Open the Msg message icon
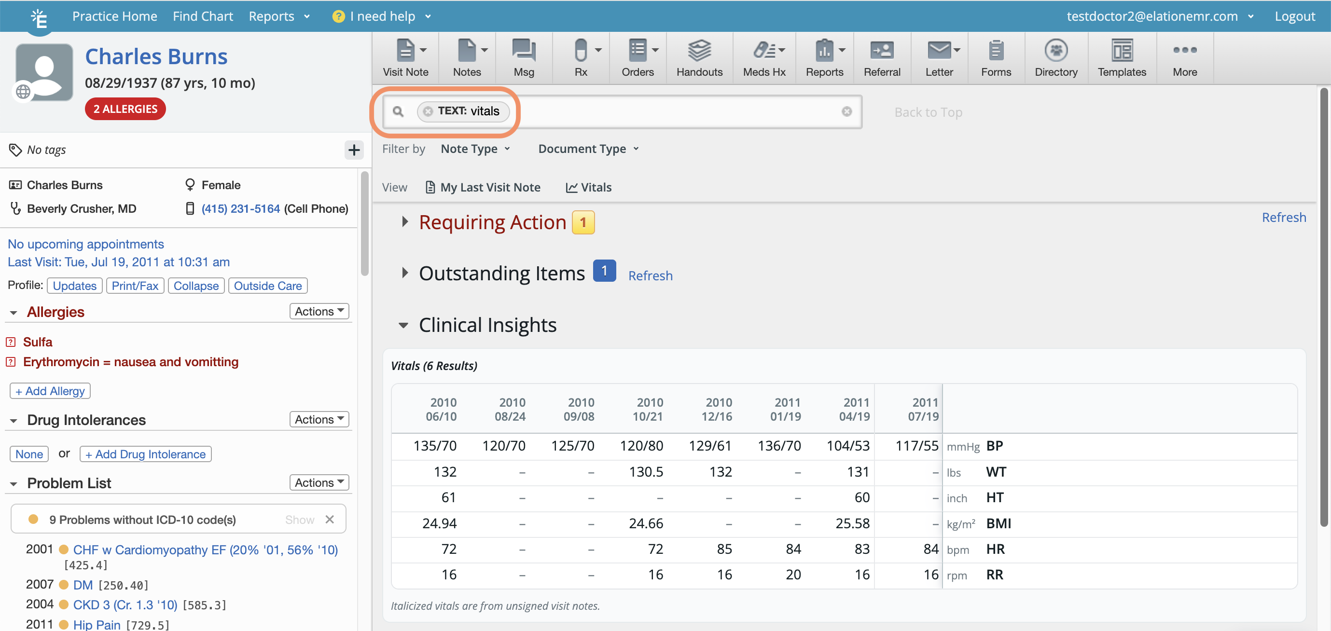 (x=524, y=58)
